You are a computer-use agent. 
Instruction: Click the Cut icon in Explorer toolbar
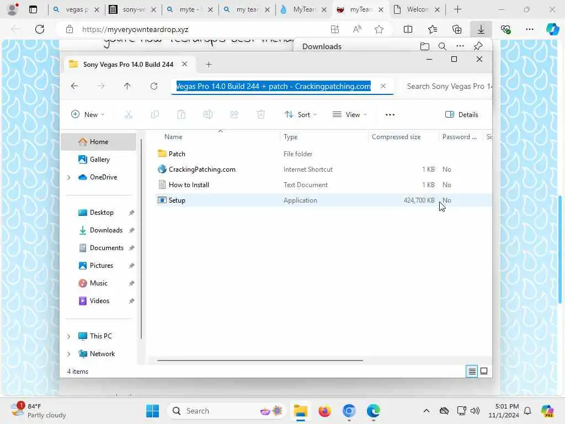129,115
